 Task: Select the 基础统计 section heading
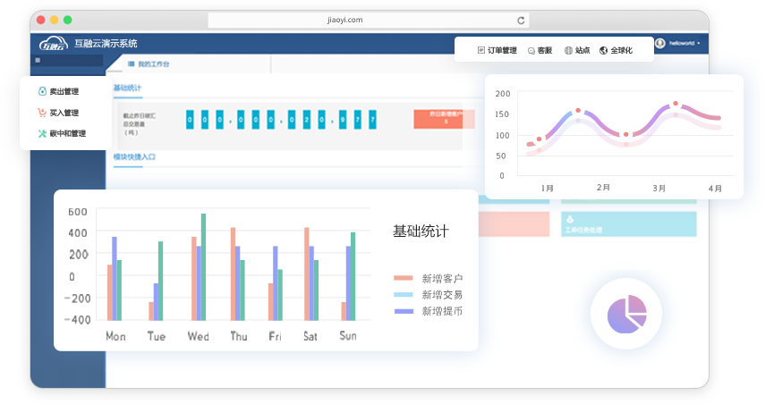coord(127,88)
